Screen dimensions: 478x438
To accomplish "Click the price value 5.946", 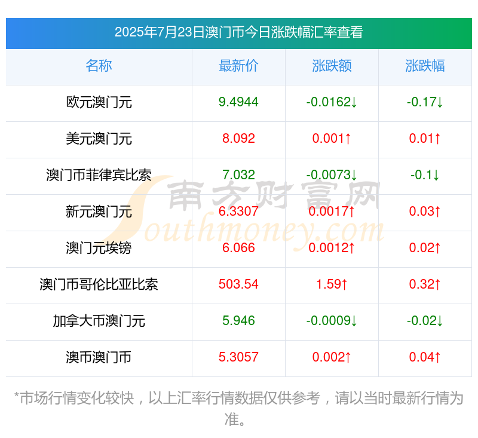I will point(238,321).
